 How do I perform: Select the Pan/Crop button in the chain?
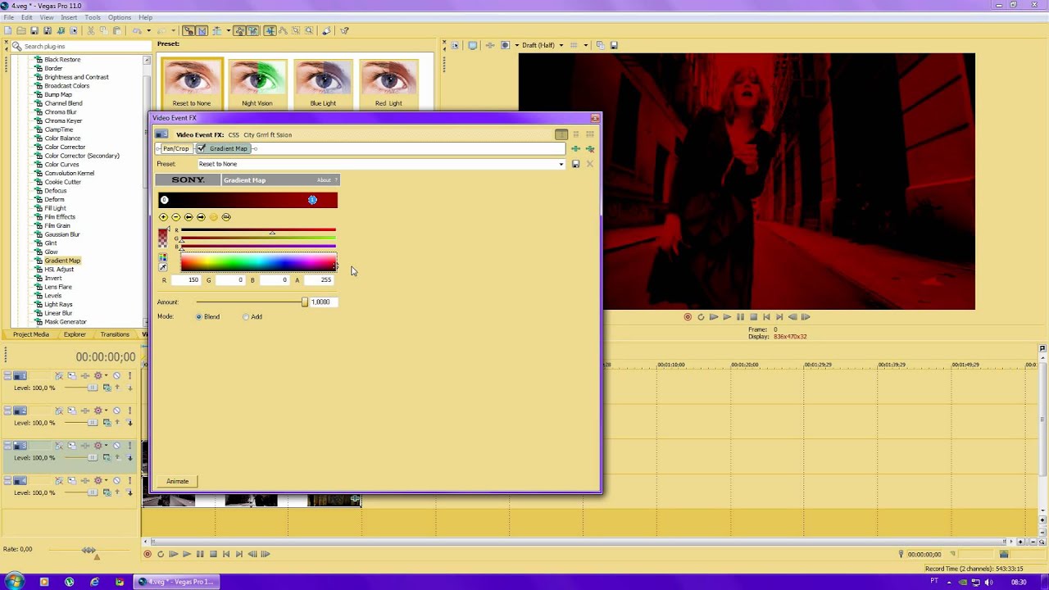click(175, 148)
